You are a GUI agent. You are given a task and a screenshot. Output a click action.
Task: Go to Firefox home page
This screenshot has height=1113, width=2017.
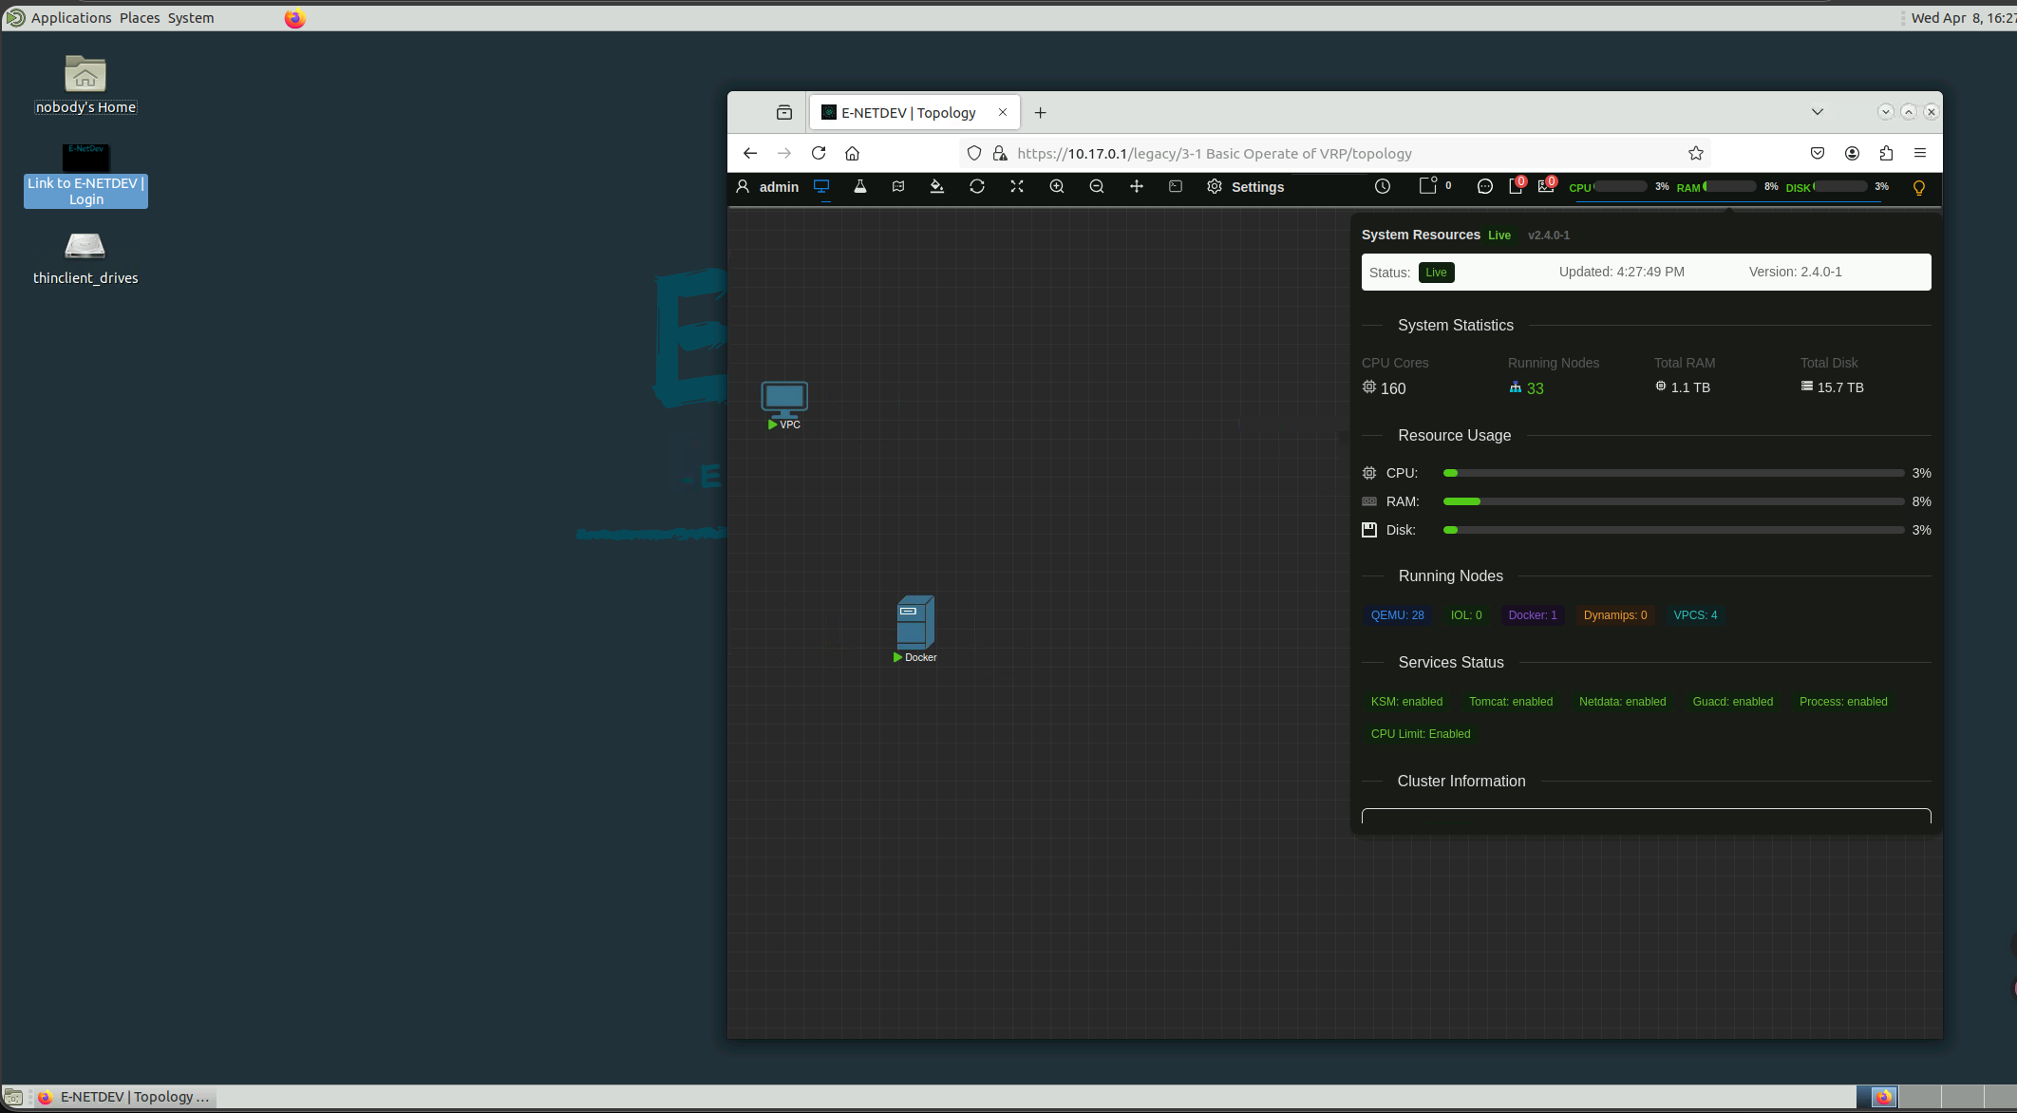853,153
